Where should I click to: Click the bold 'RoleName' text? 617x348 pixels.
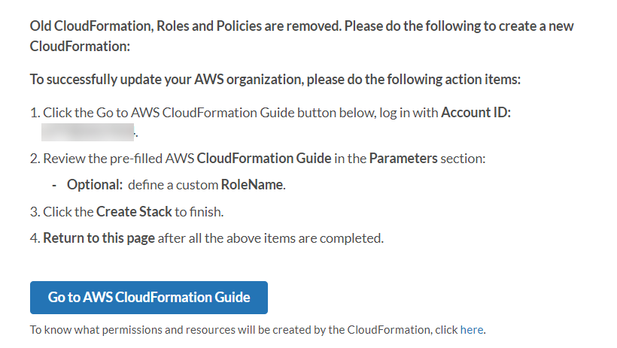coord(251,185)
